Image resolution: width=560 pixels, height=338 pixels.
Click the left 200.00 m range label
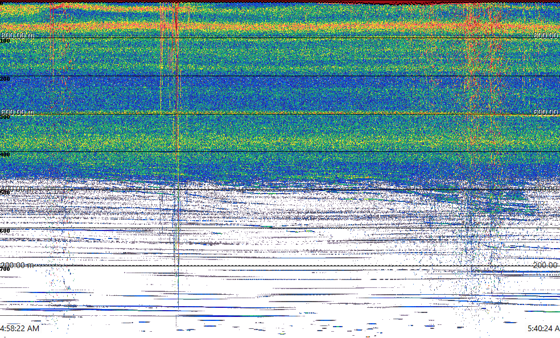pyautogui.click(x=17, y=265)
